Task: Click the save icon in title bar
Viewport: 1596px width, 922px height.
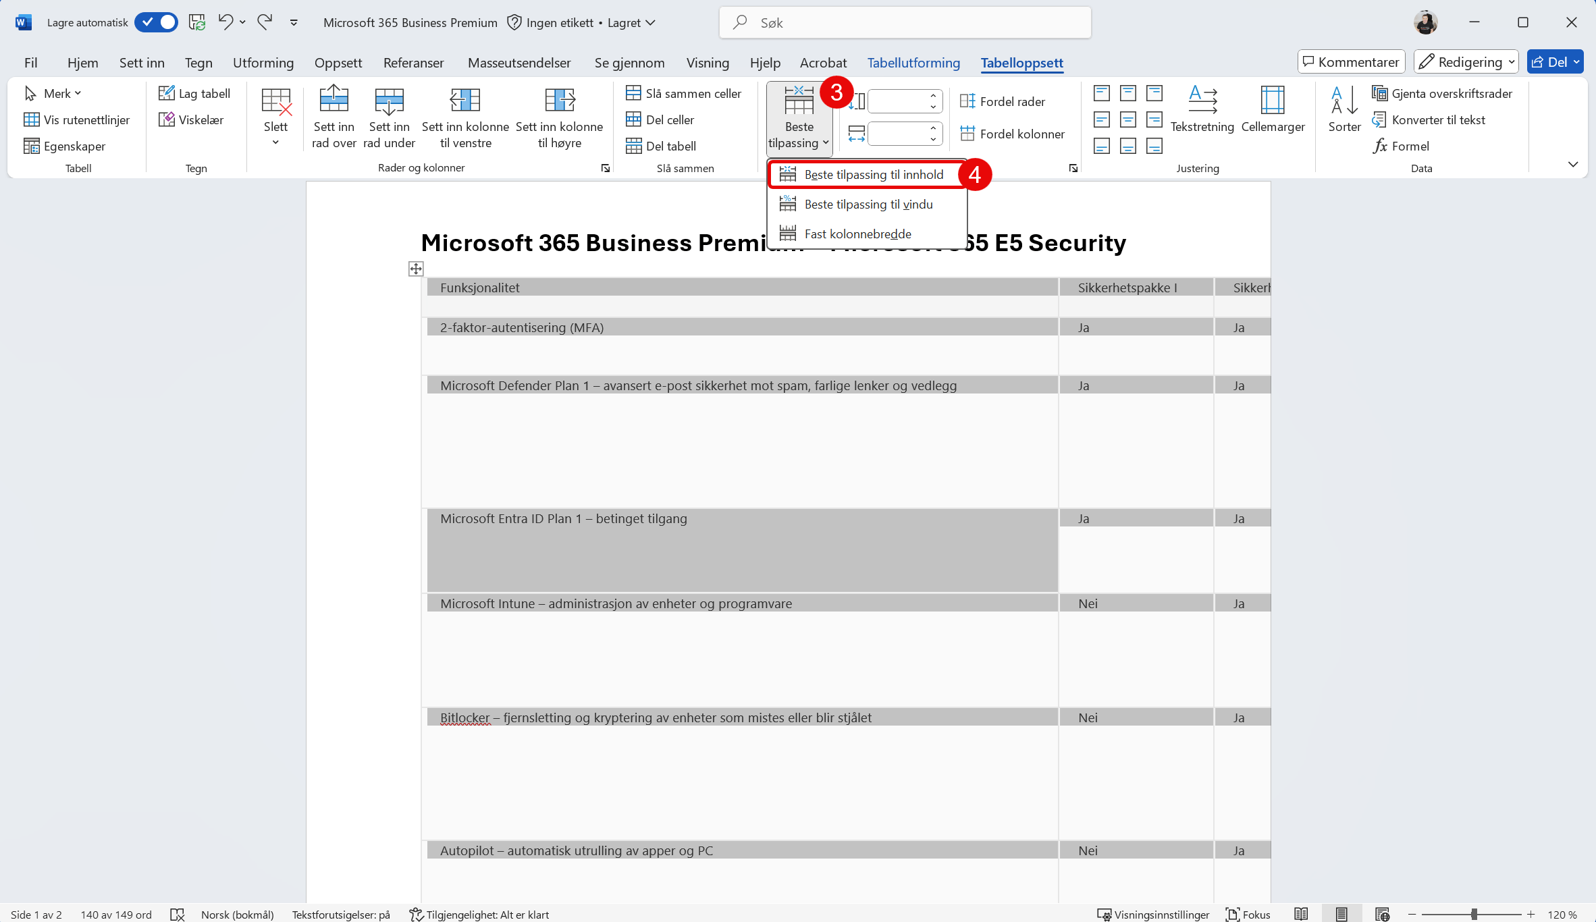Action: [x=196, y=22]
